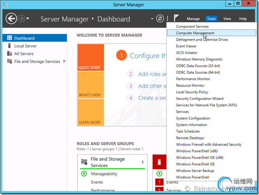This screenshot has height=195, width=259.
Task: Click Events in File and Storage tile
Action: click(x=97, y=182)
